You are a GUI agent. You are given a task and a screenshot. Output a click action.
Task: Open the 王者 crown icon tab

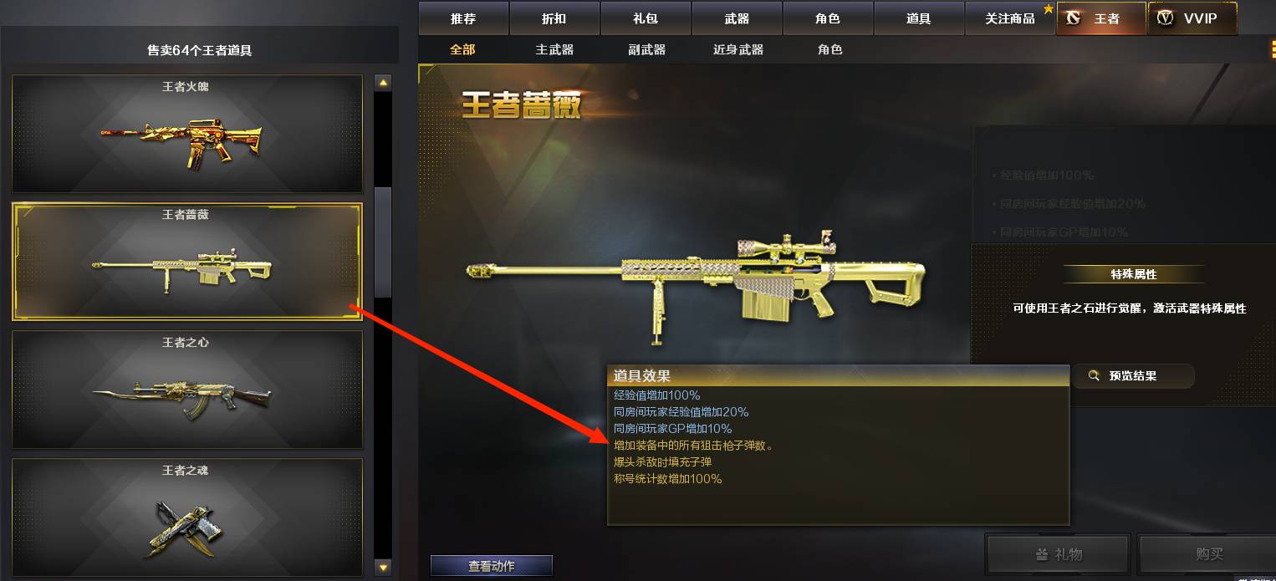[x=1101, y=18]
